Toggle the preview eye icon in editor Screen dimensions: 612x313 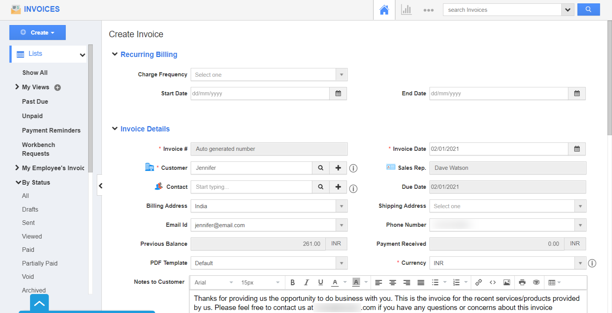(x=536, y=282)
